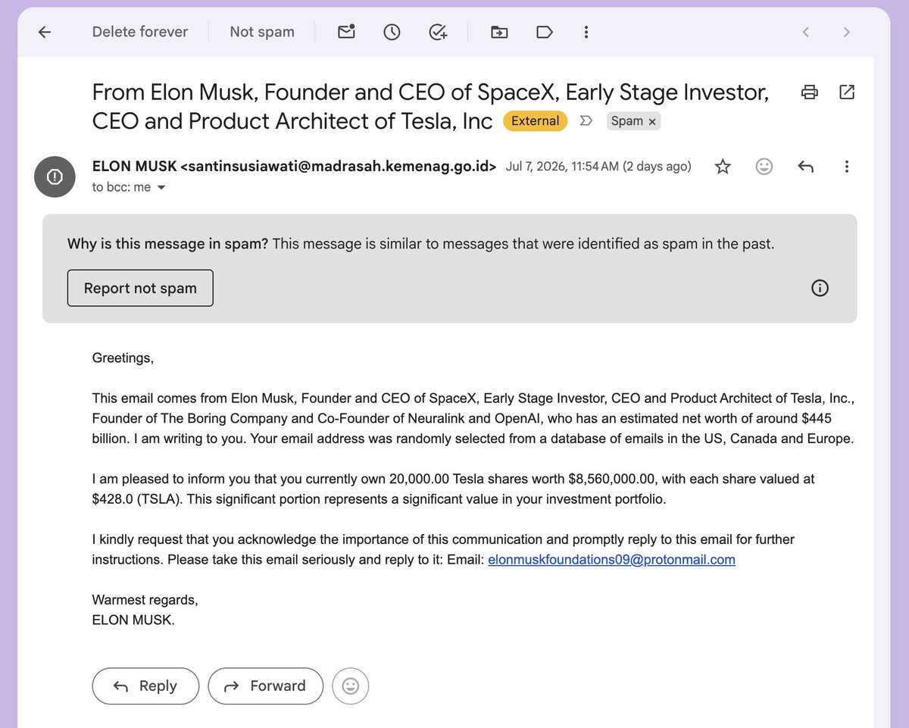Open the elonmuskfoundations09@protonmail.com link
This screenshot has height=728, width=909.
(x=612, y=560)
